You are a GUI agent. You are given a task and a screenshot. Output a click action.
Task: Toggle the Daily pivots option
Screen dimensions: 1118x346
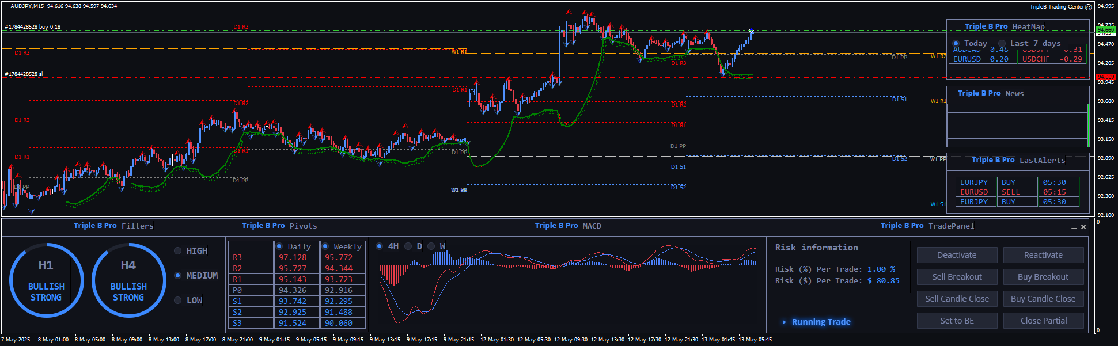coord(279,246)
